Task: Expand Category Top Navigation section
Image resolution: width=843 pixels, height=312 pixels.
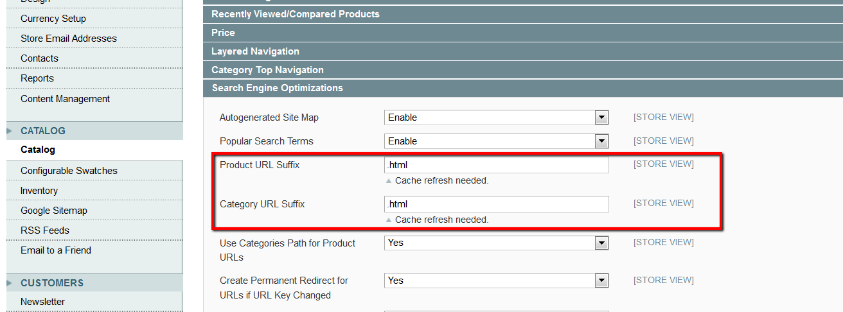Action: 523,70
